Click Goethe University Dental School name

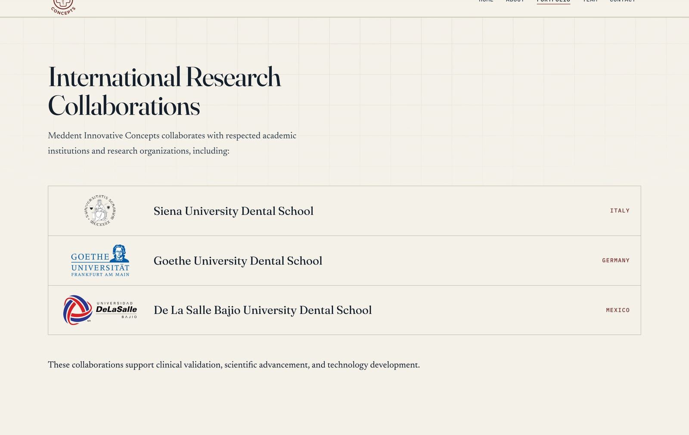[x=238, y=261]
